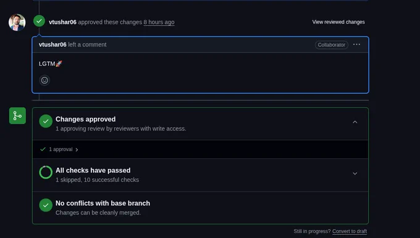Click vtushar06's profile avatar photo
The height and width of the screenshot is (238, 420).
pyautogui.click(x=17, y=22)
